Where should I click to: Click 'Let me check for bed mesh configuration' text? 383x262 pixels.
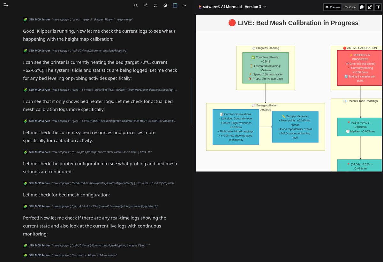66,195
